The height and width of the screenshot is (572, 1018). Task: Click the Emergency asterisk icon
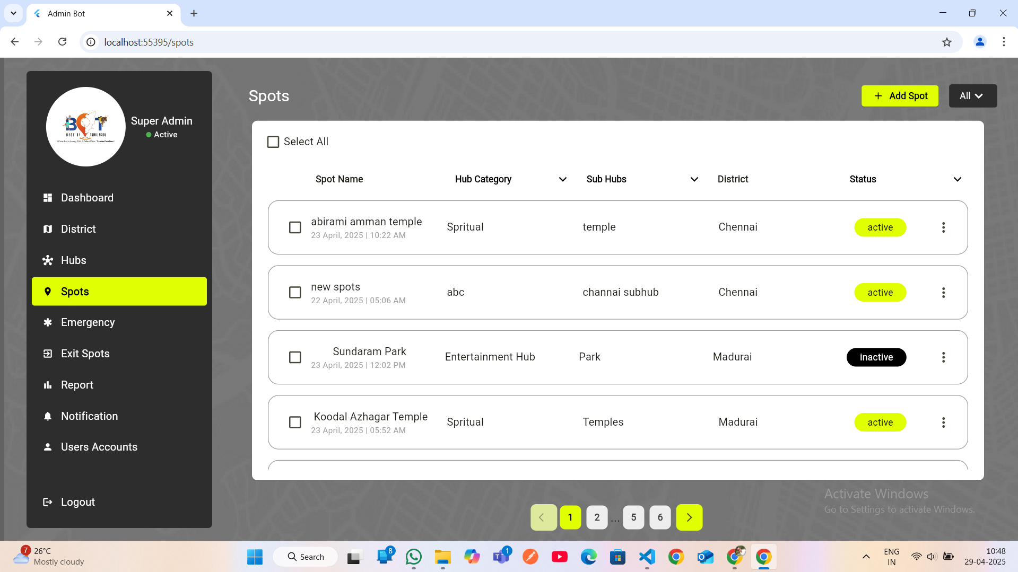pyautogui.click(x=48, y=322)
